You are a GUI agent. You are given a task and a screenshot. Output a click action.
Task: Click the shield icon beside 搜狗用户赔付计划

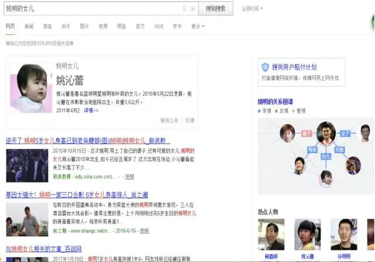tap(265, 67)
